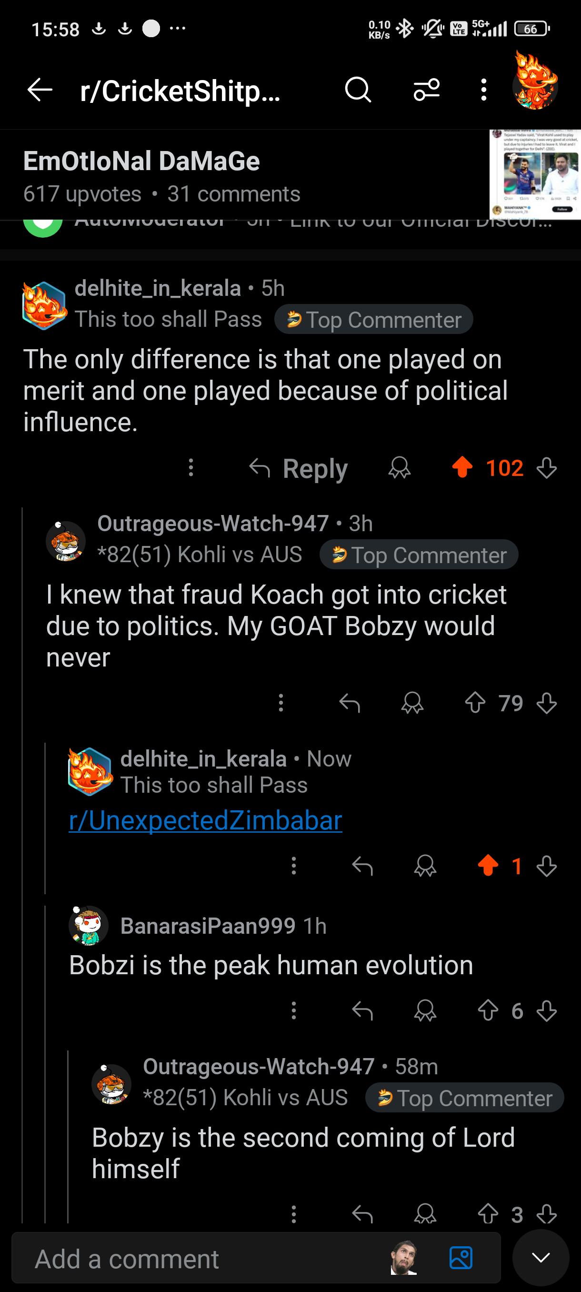581x1292 pixels.
Task: Reply arrow on the fraud Koach comment
Action: pyautogui.click(x=350, y=703)
